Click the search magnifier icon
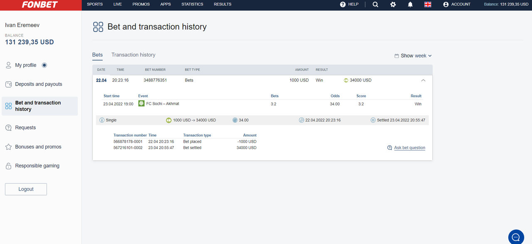 point(375,5)
